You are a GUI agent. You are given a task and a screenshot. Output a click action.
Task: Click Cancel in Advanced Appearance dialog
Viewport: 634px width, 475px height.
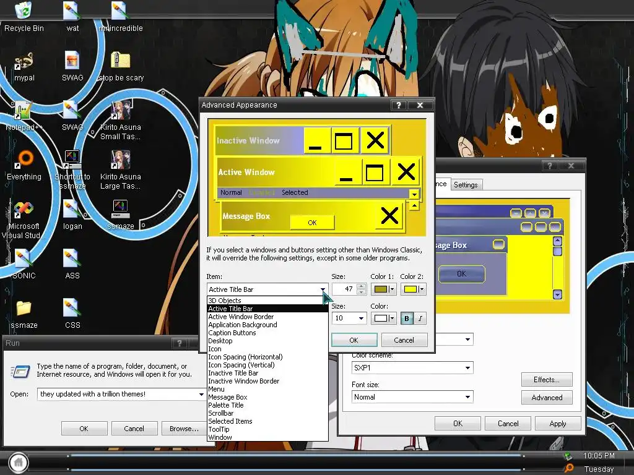[x=404, y=340]
